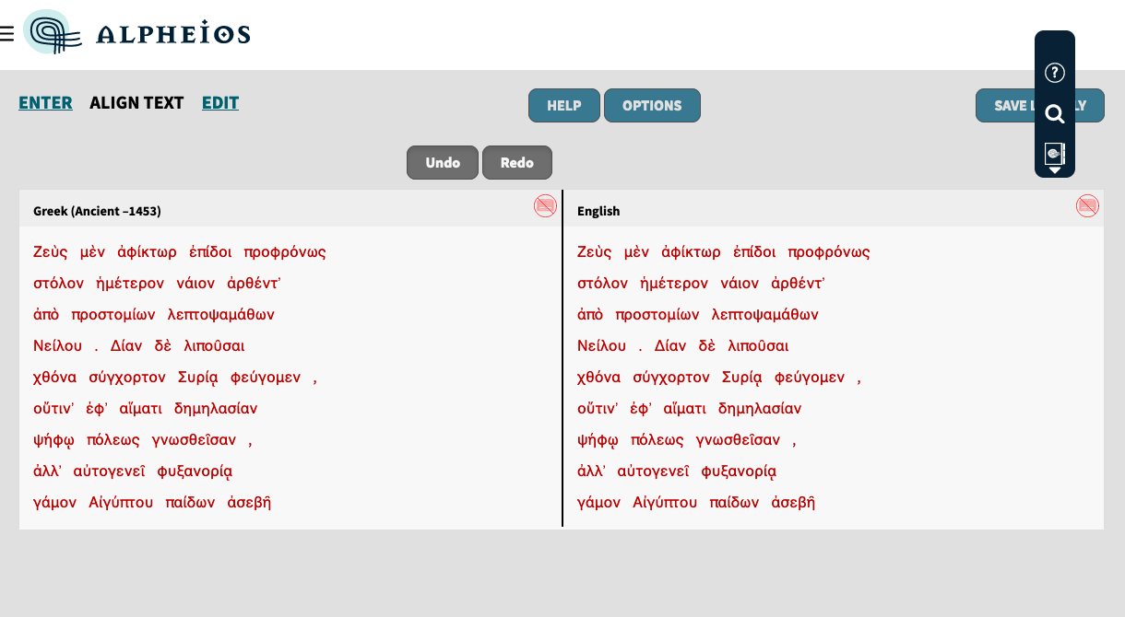Click the red no-annotation icon on the Greek panel
The height and width of the screenshot is (617, 1125).
545,206
